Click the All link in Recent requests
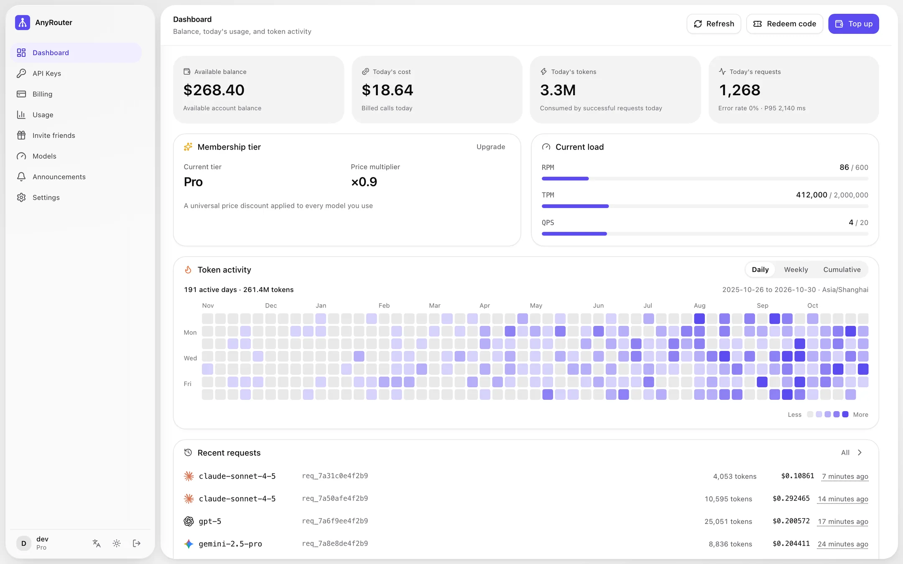 point(845,452)
